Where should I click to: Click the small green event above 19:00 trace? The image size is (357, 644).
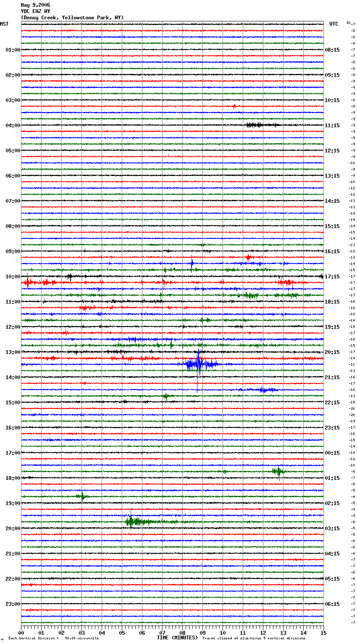tap(82, 496)
